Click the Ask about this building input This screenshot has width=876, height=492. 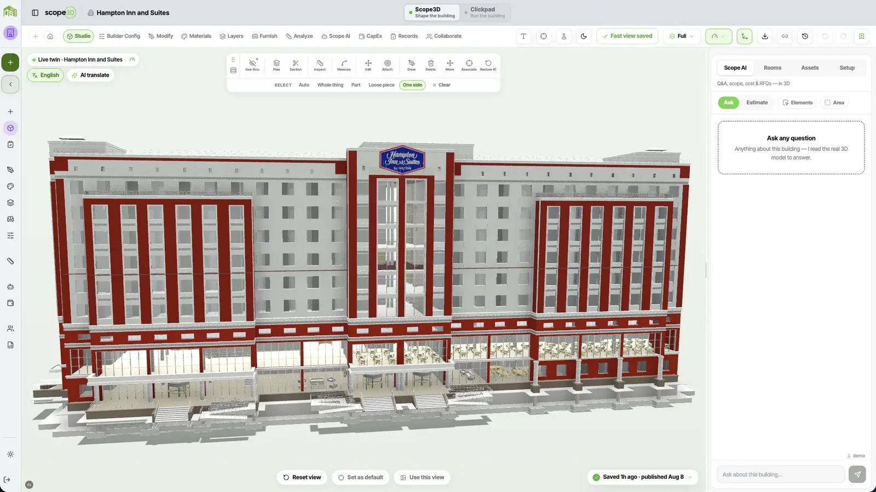[781, 475]
